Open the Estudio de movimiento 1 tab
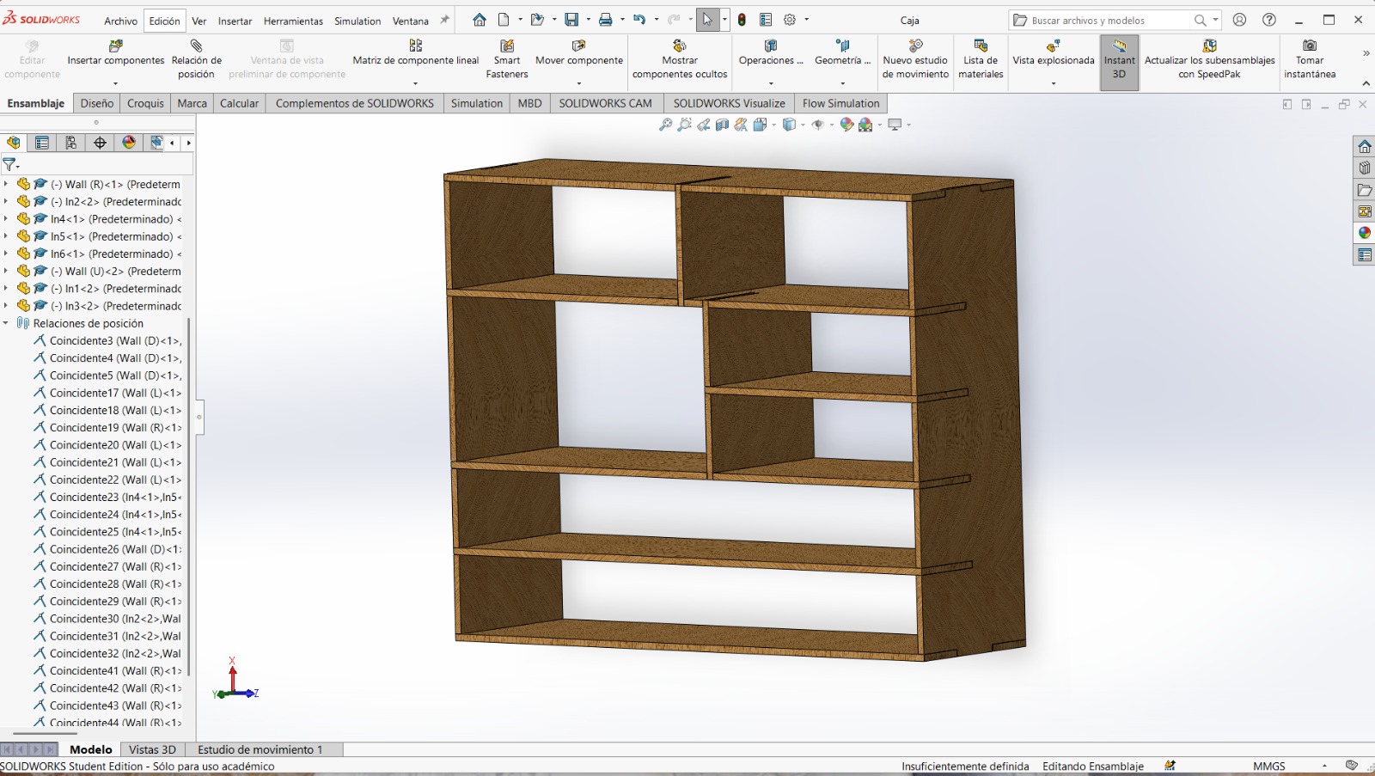 (x=260, y=749)
